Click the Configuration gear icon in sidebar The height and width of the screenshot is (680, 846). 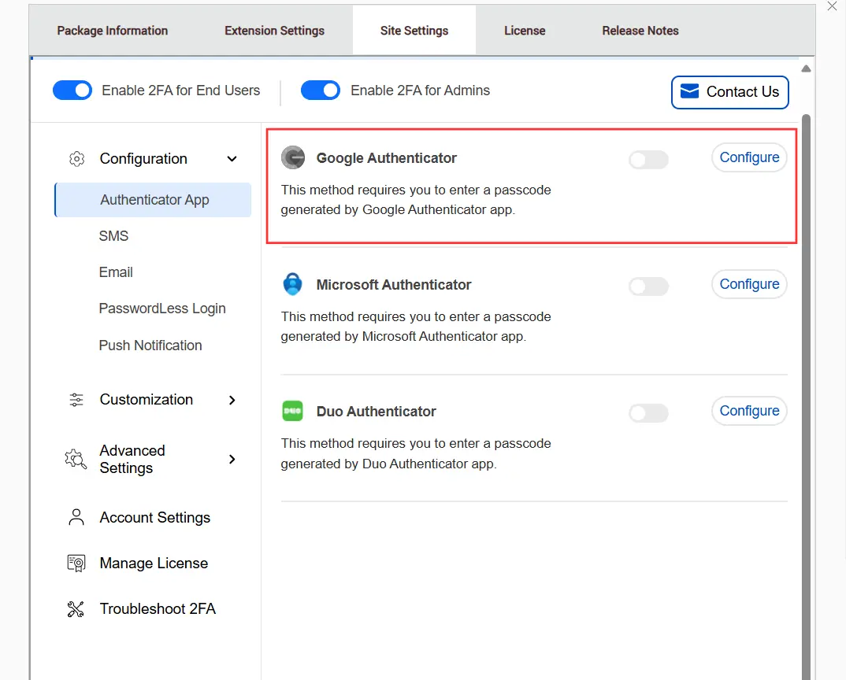(x=76, y=159)
